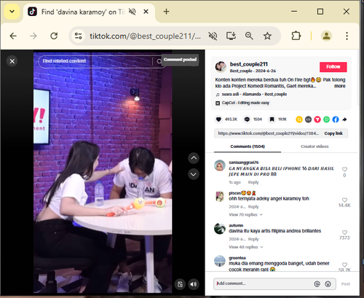Expand the caption with 'more'
The height and width of the screenshot is (298, 364).
pos(340,86)
